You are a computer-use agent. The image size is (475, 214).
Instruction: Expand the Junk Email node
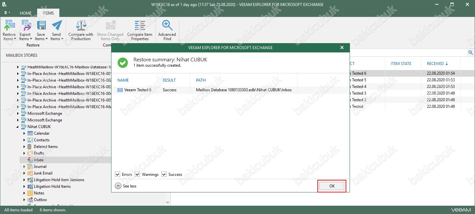(x=24, y=173)
